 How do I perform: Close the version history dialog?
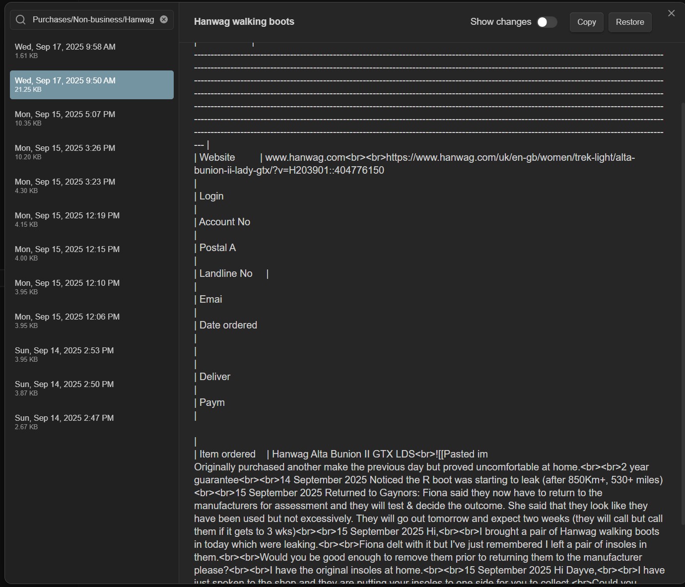(671, 13)
